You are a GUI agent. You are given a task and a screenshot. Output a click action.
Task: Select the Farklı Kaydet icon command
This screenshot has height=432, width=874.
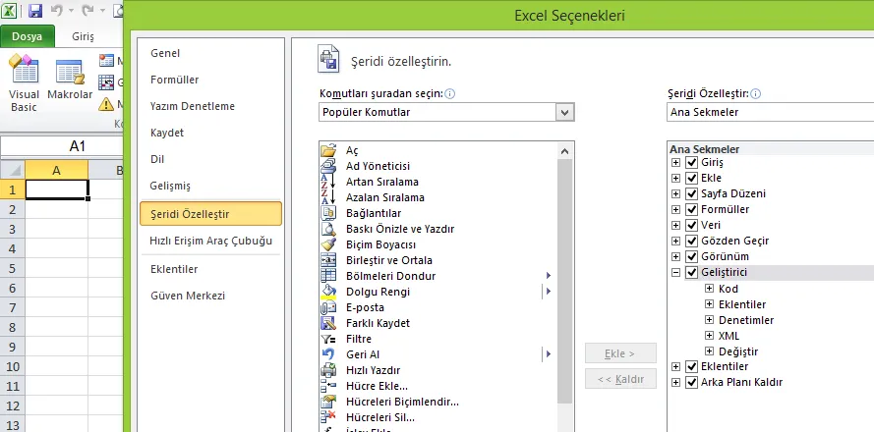coord(328,323)
